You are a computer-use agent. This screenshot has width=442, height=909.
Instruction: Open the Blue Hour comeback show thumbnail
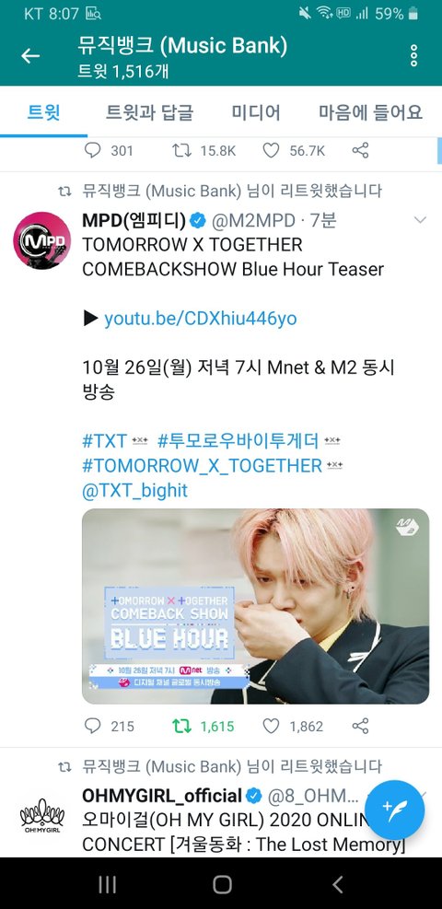point(255,606)
